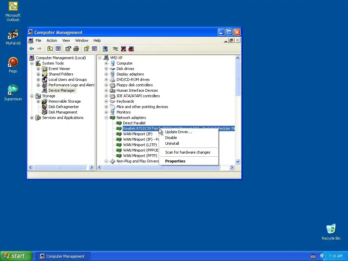
Task: Show hidden tray icons with the chevron
Action: pos(323,256)
